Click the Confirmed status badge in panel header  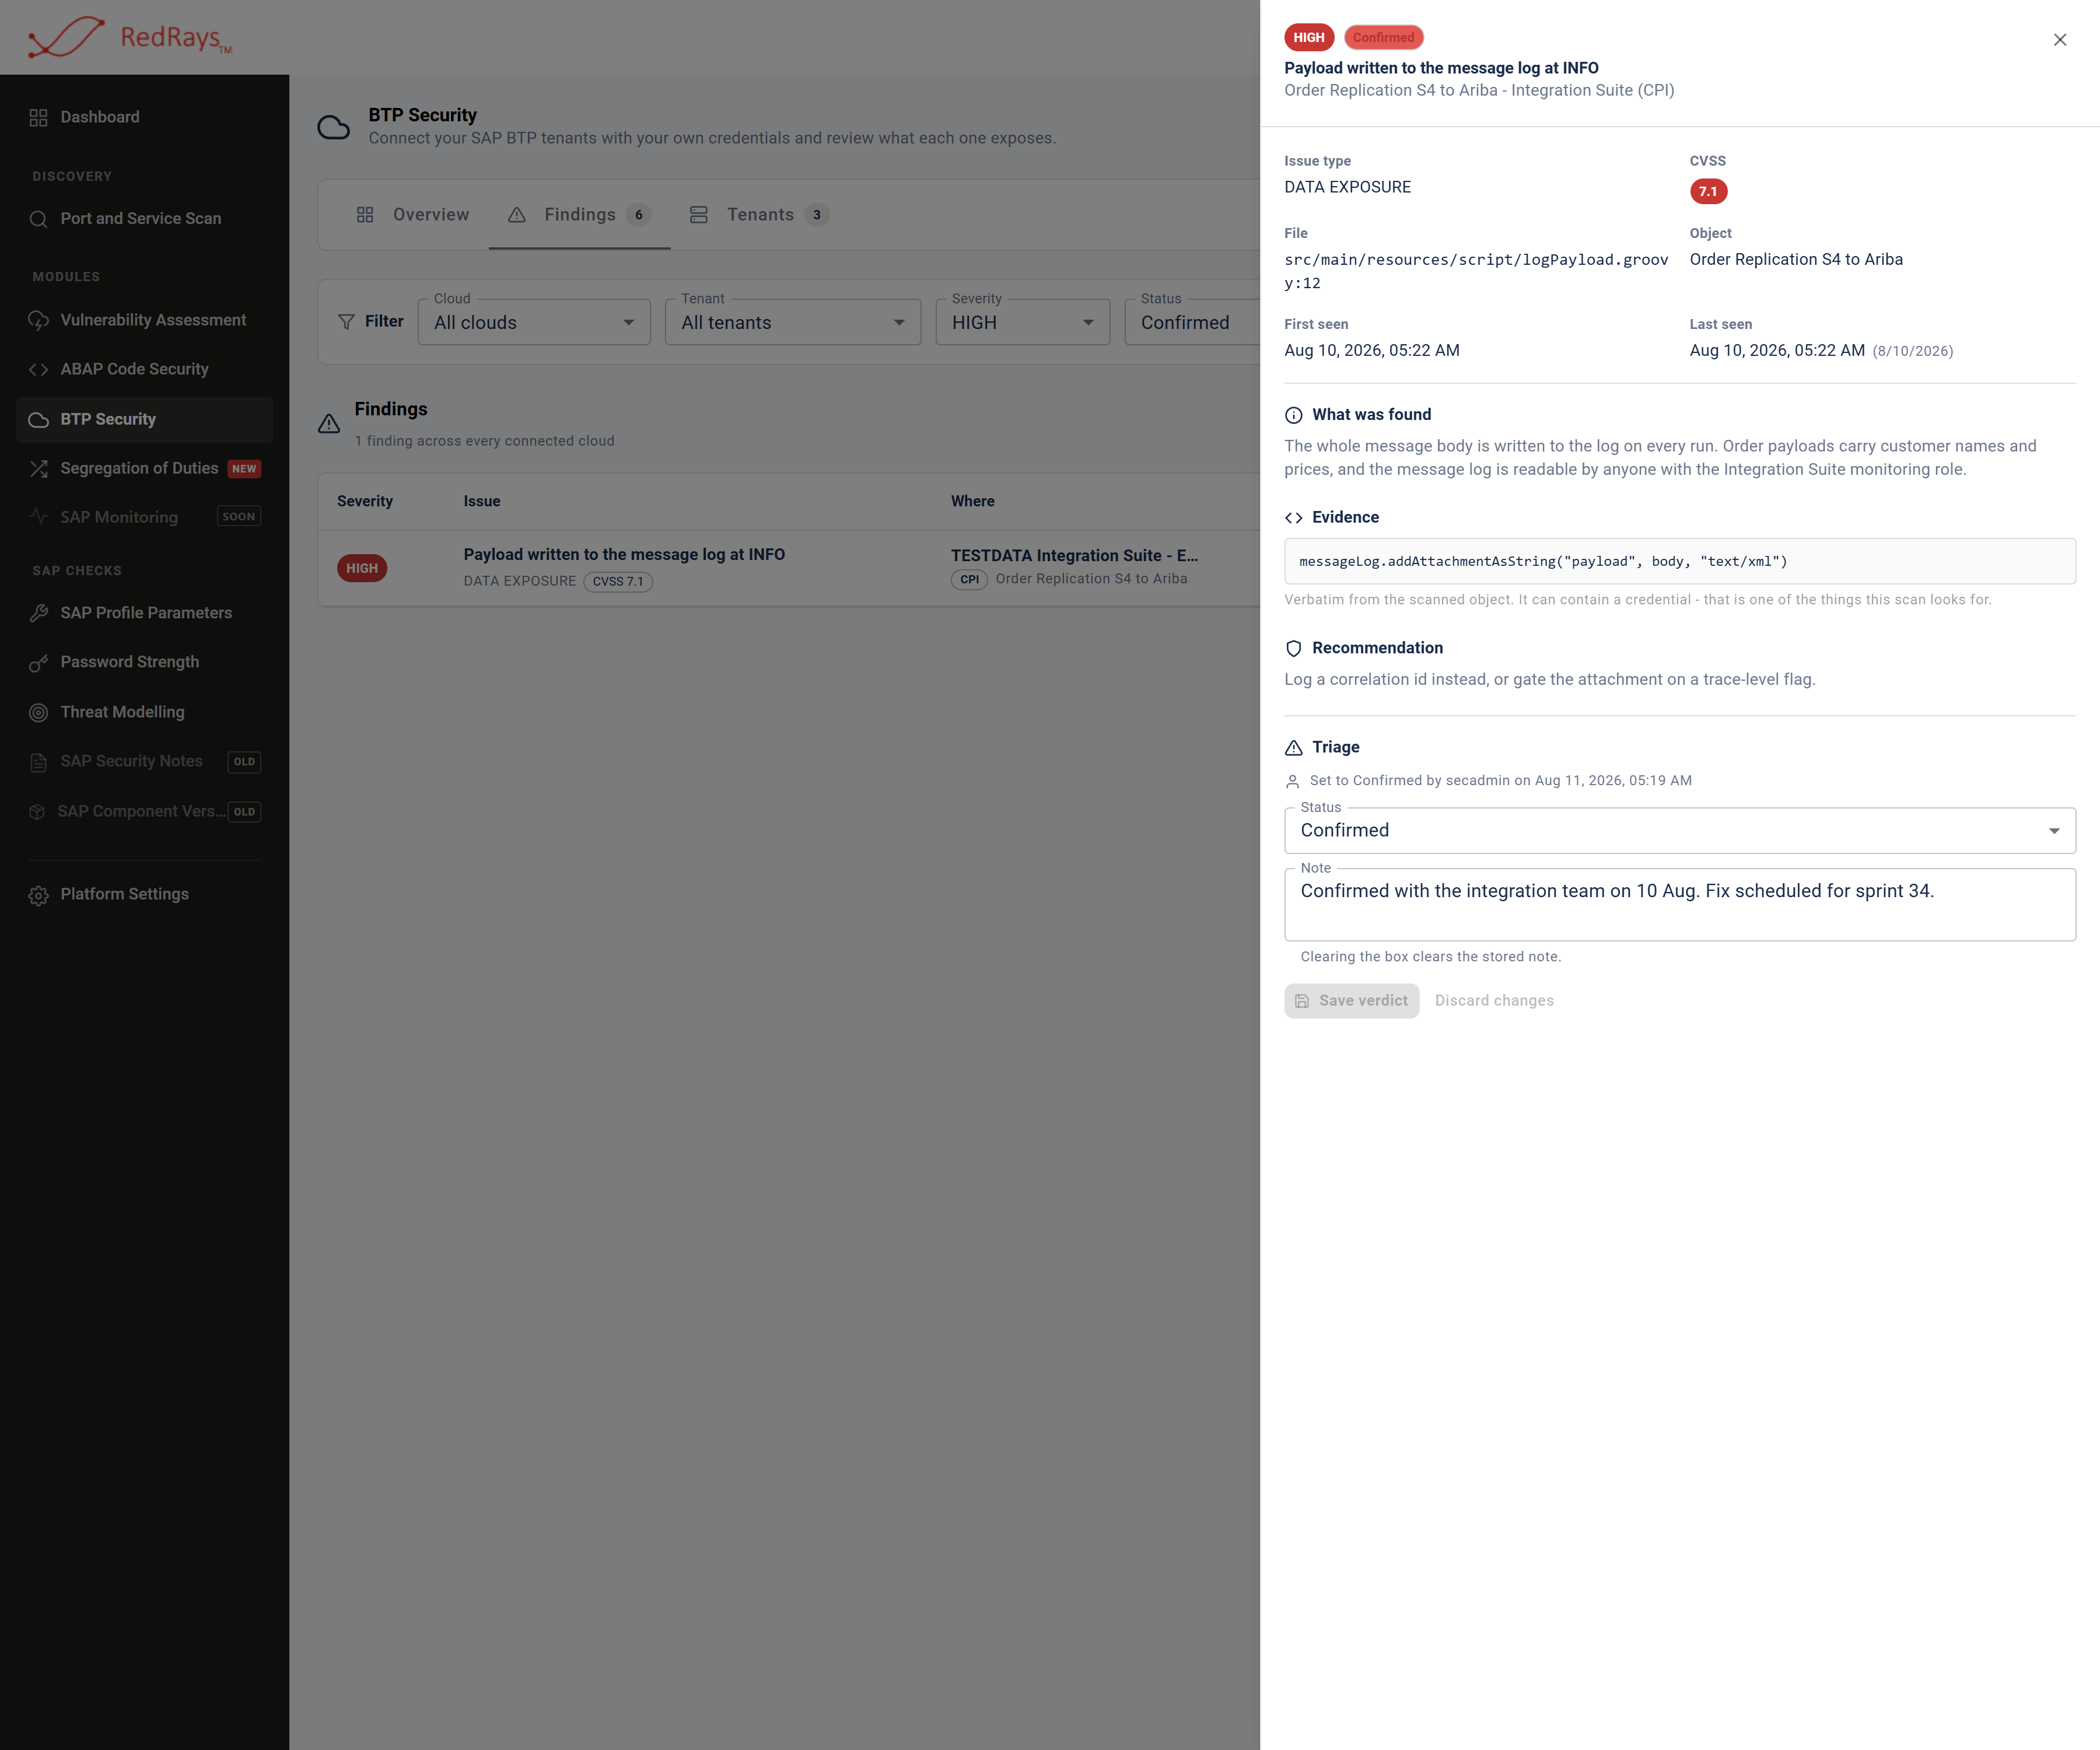[x=1383, y=38]
